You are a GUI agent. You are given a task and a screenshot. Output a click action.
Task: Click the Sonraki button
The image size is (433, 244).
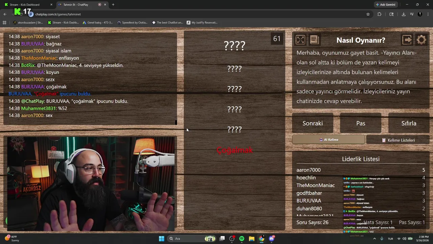coord(313,123)
